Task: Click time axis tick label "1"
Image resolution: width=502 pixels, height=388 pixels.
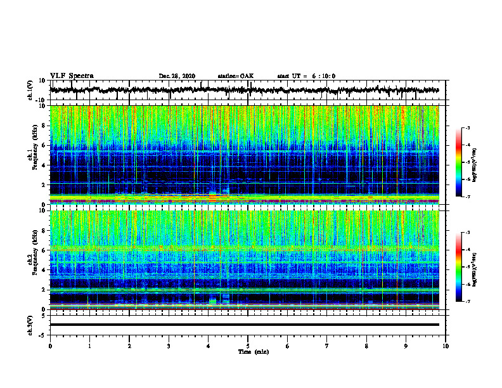Action: click(x=89, y=346)
